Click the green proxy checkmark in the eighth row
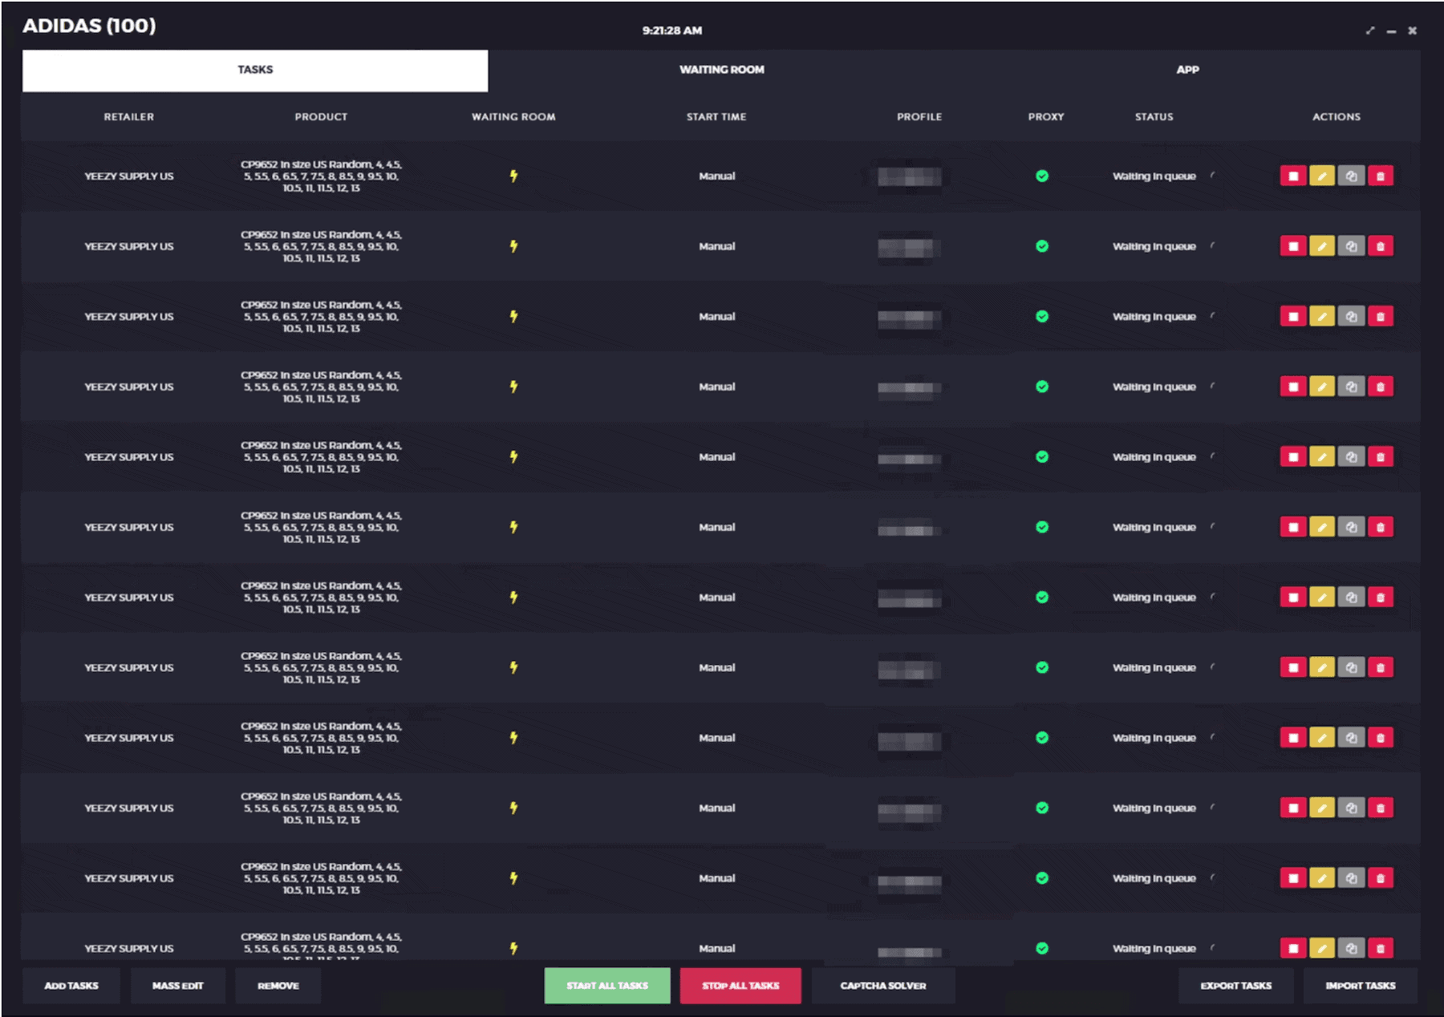Screen dimensions: 1444x1017 (1041, 667)
